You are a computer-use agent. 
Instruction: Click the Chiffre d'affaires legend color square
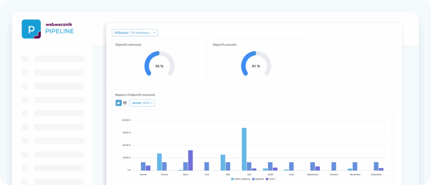[232, 179]
